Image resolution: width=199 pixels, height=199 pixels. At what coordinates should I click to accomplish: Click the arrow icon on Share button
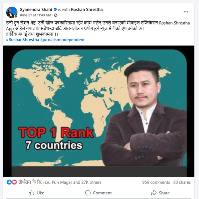[x=154, y=193]
